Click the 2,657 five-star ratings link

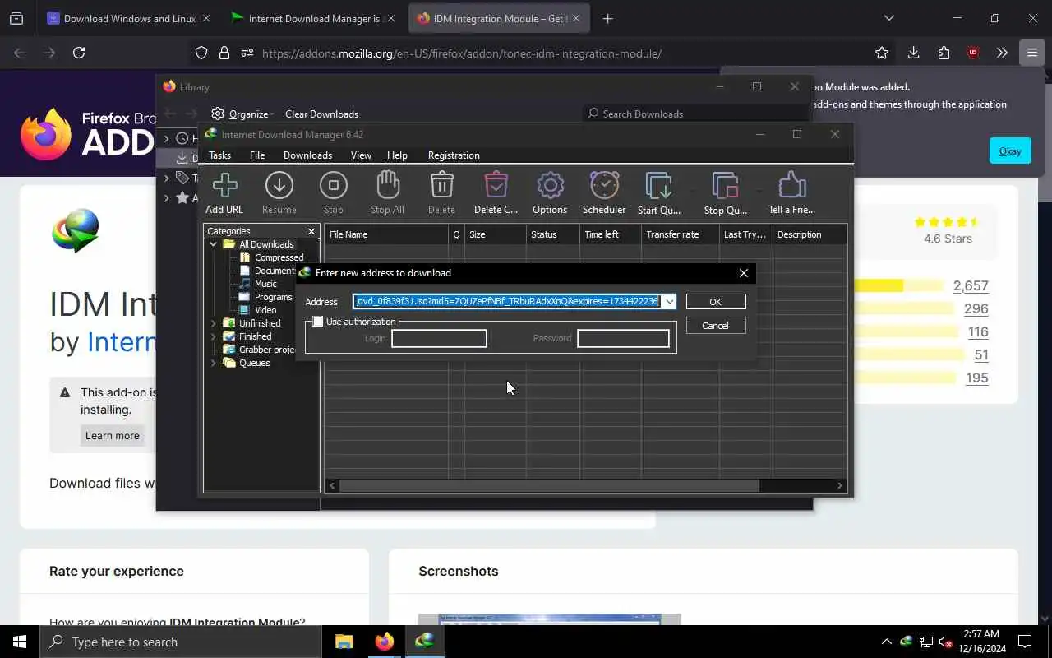pyautogui.click(x=971, y=286)
